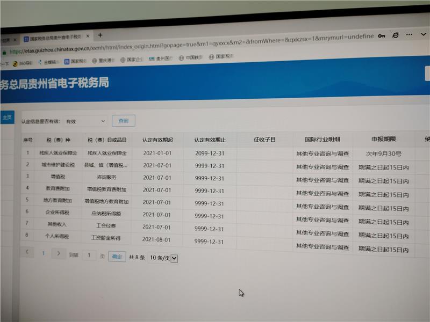Image resolution: width=430 pixels, height=322 pixels.
Task: Expand the 认定信息是否有效 dropdown
Action: coord(85,122)
